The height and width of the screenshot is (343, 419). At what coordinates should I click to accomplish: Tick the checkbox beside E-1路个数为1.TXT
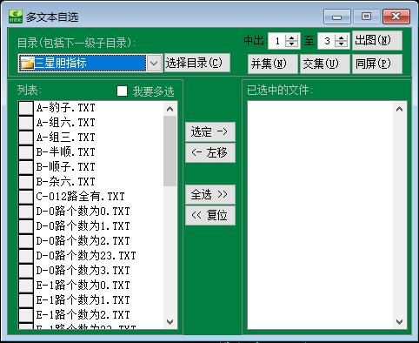(x=26, y=300)
